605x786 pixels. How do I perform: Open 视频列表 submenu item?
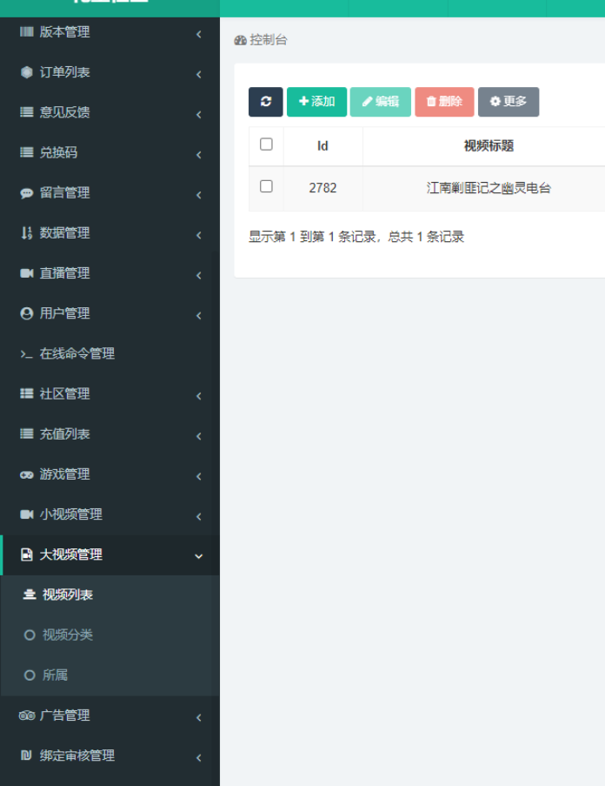pos(67,595)
